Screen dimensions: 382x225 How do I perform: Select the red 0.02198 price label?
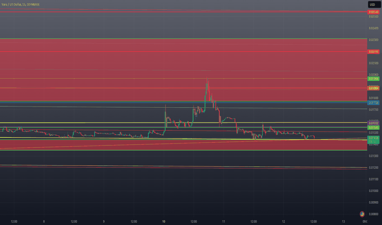point(373,52)
